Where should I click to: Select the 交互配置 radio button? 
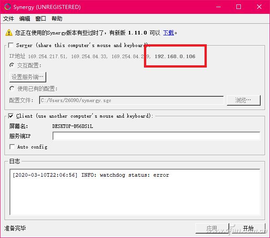coord(12,65)
